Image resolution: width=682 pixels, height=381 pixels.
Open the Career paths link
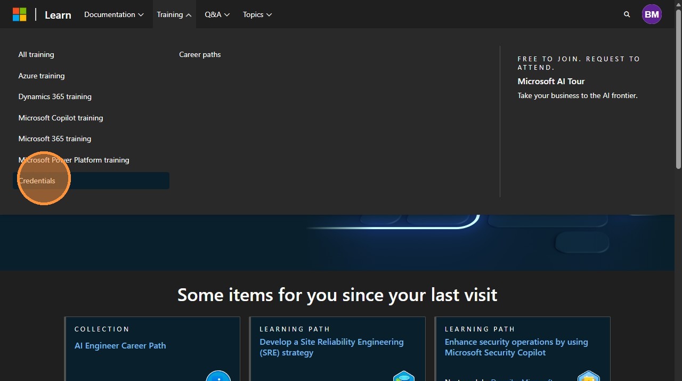pyautogui.click(x=200, y=54)
